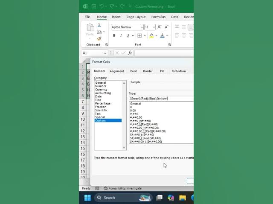Open Microsoft 365 Copilot taskbar icon
Image resolution: width=273 pixels, height=204 pixels.
click(171, 198)
